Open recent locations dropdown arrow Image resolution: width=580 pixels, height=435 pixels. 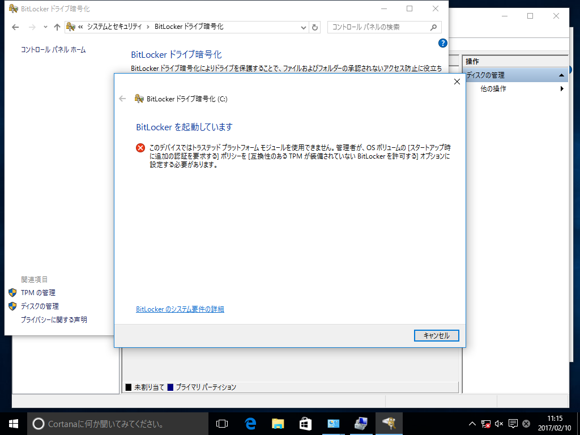pos(45,27)
